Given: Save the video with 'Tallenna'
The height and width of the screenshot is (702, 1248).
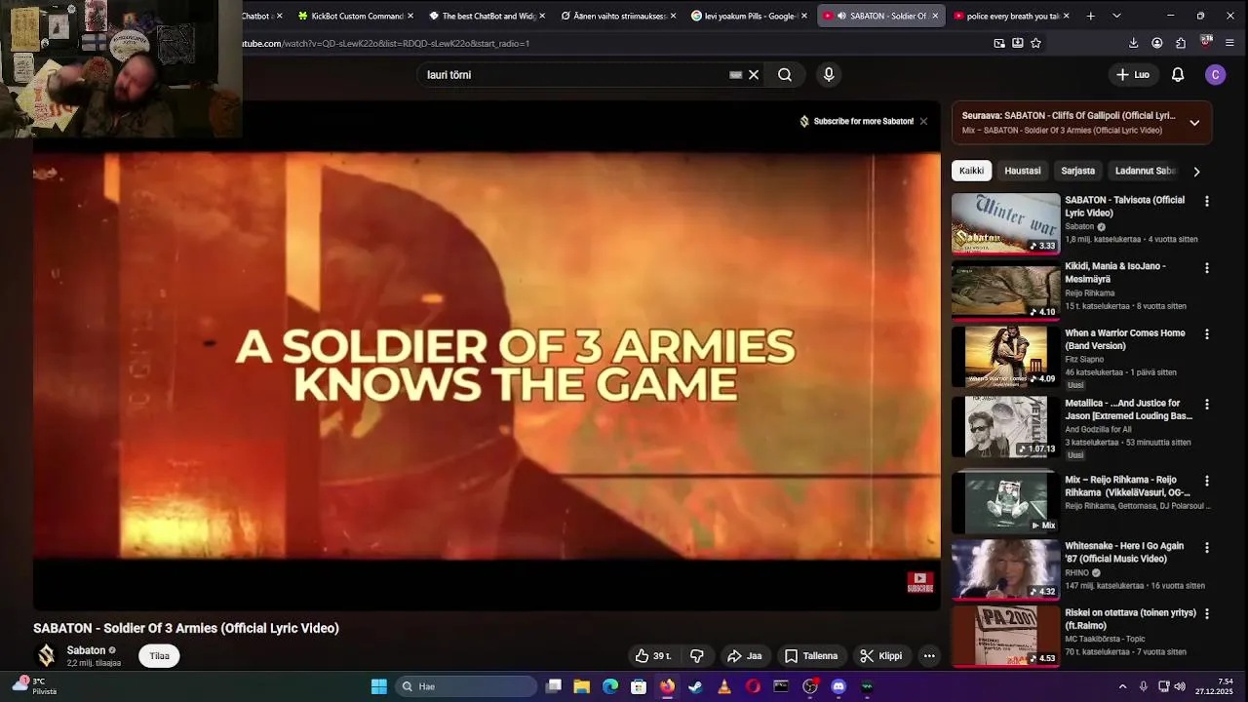Looking at the screenshot, I should 811,656.
